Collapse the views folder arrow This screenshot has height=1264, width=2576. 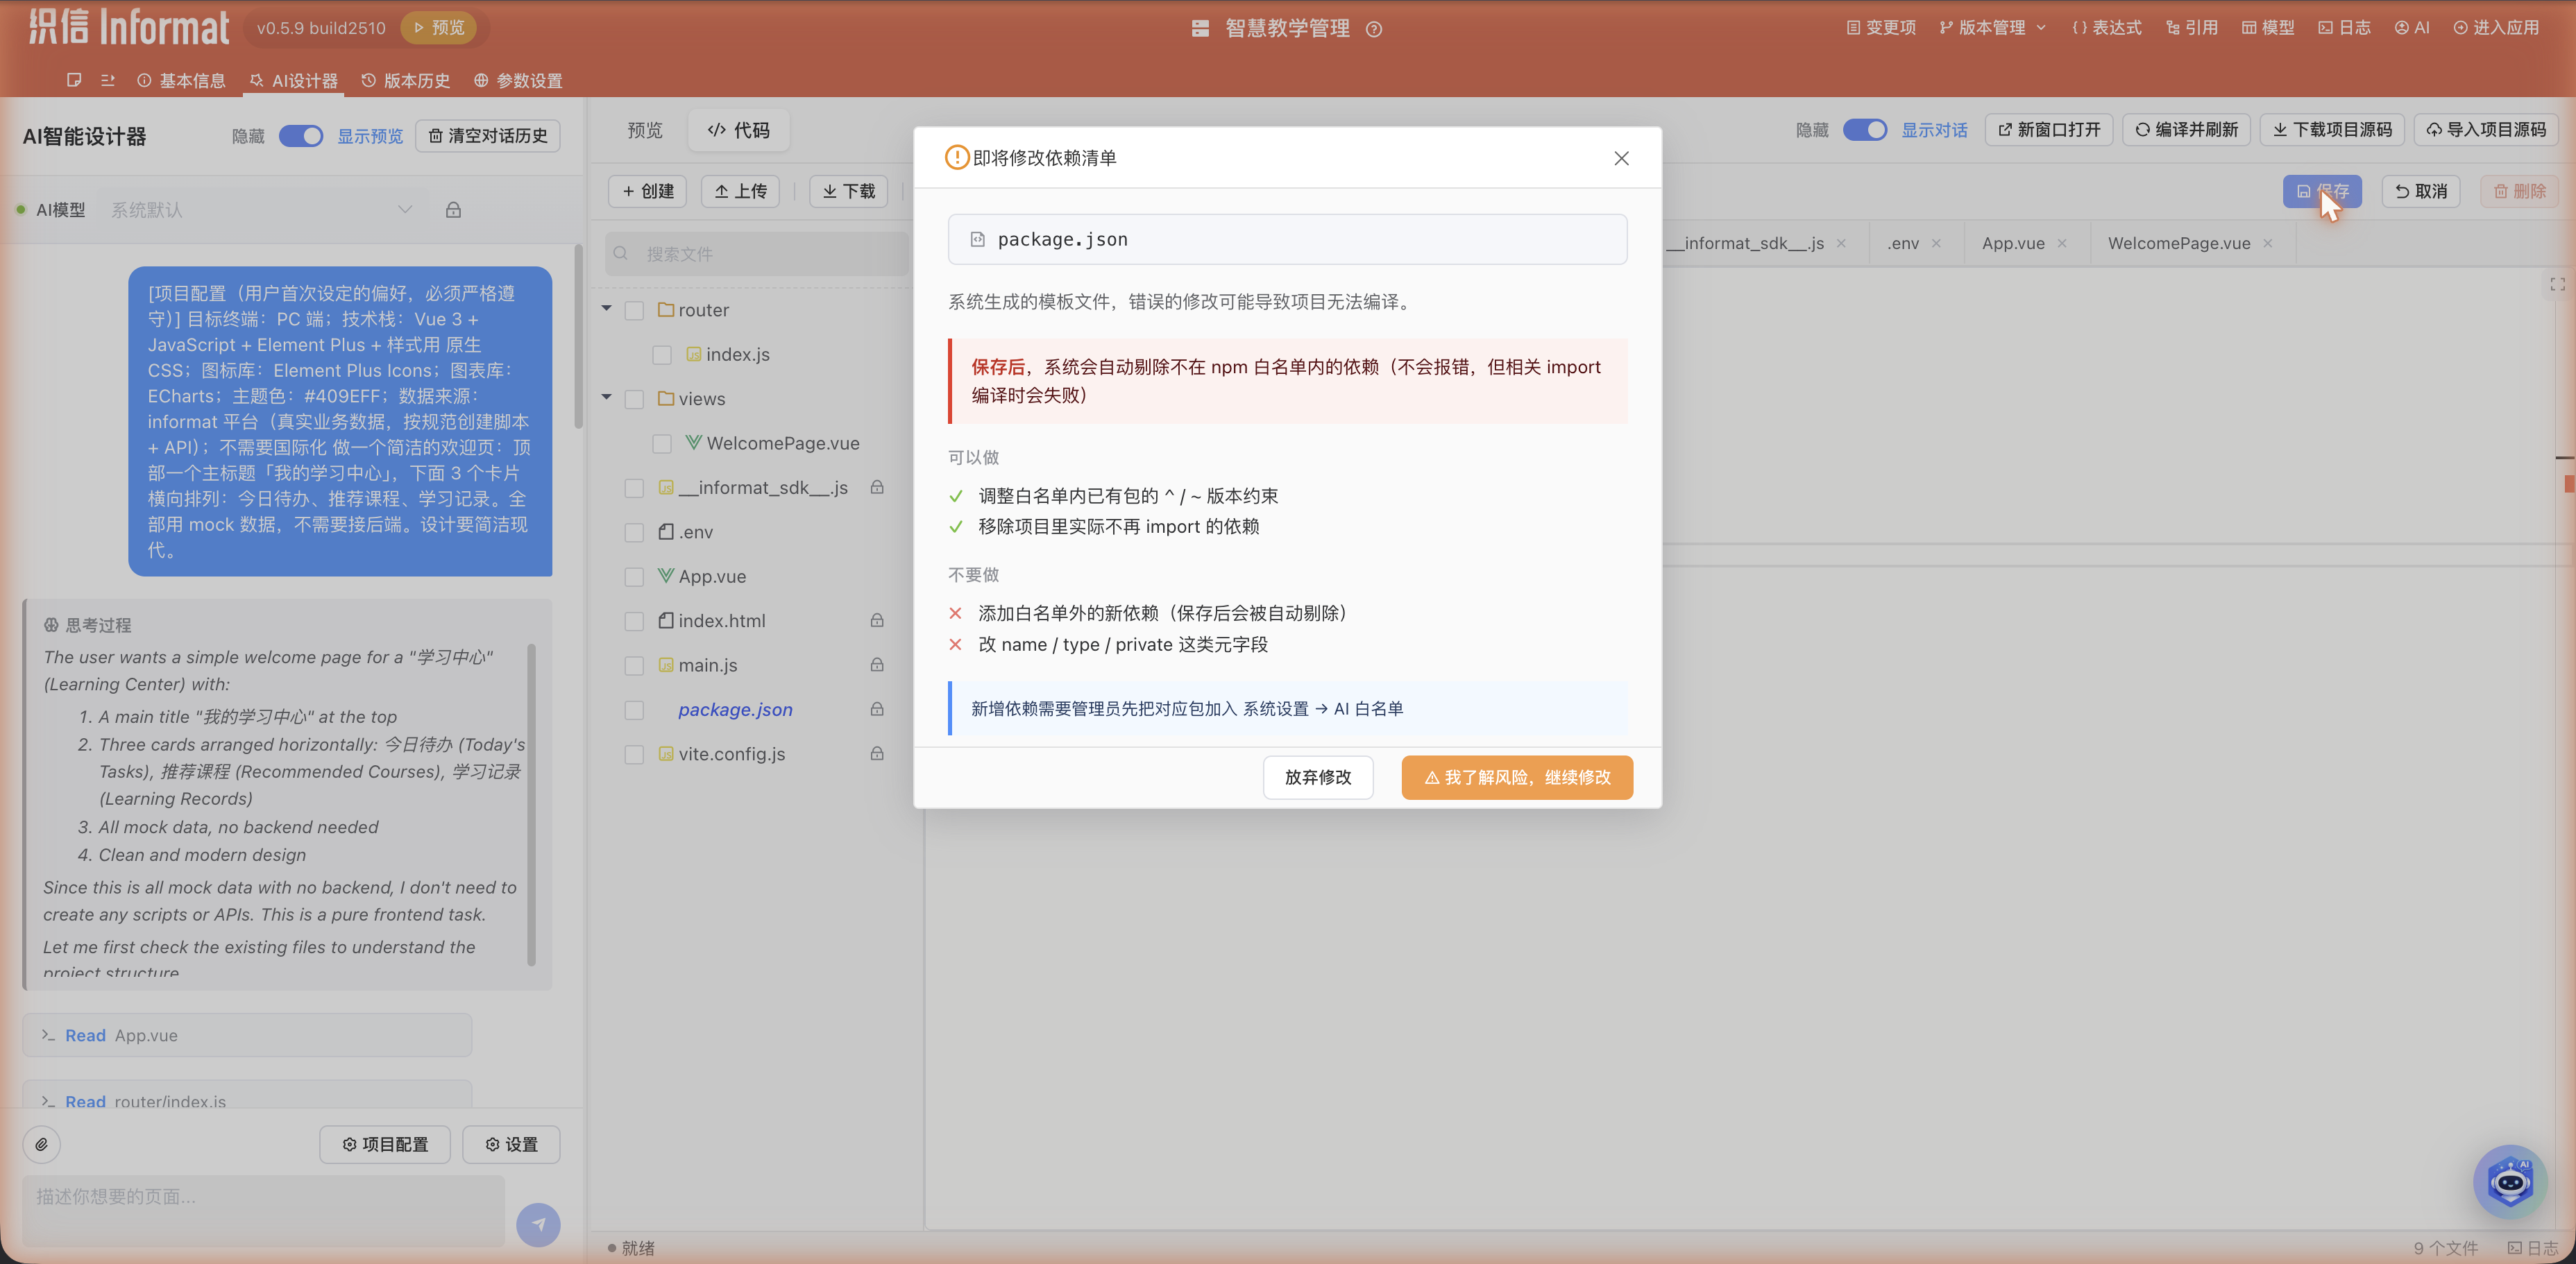point(607,398)
